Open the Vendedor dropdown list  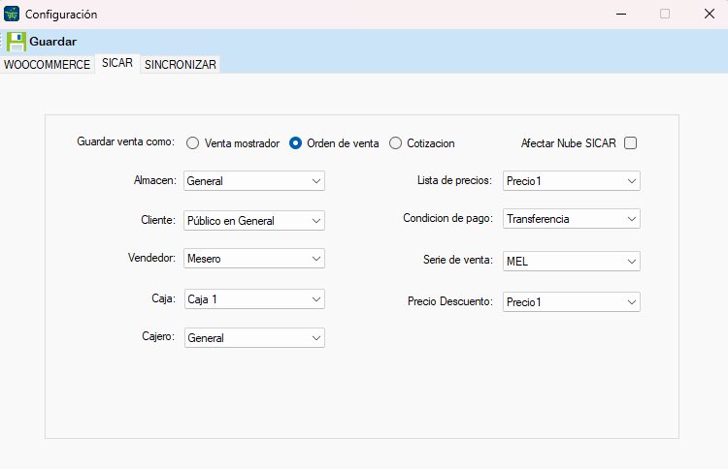(253, 260)
